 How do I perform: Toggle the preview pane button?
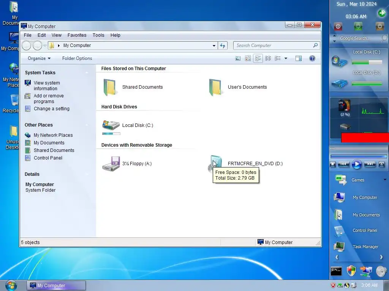coord(299,58)
